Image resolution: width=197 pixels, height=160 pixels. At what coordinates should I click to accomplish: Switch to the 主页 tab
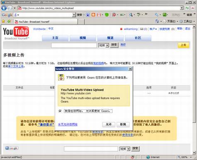pyautogui.click(x=55, y=38)
